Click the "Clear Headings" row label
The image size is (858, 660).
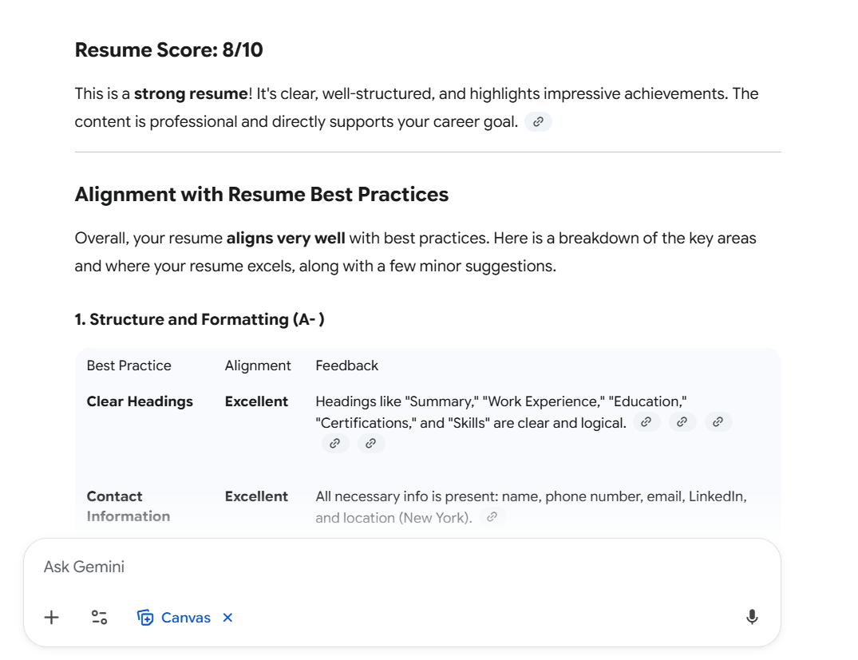[140, 401]
